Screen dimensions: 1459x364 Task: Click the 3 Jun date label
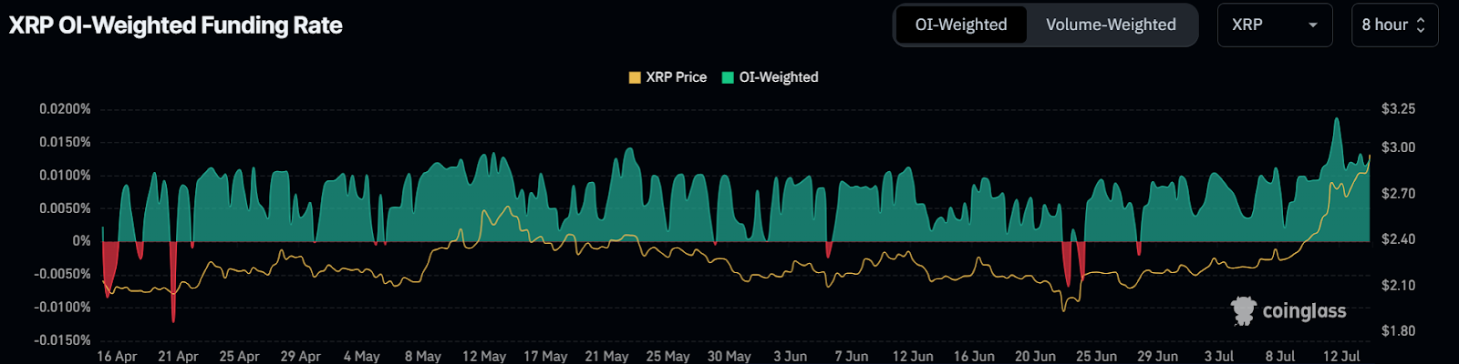point(790,357)
